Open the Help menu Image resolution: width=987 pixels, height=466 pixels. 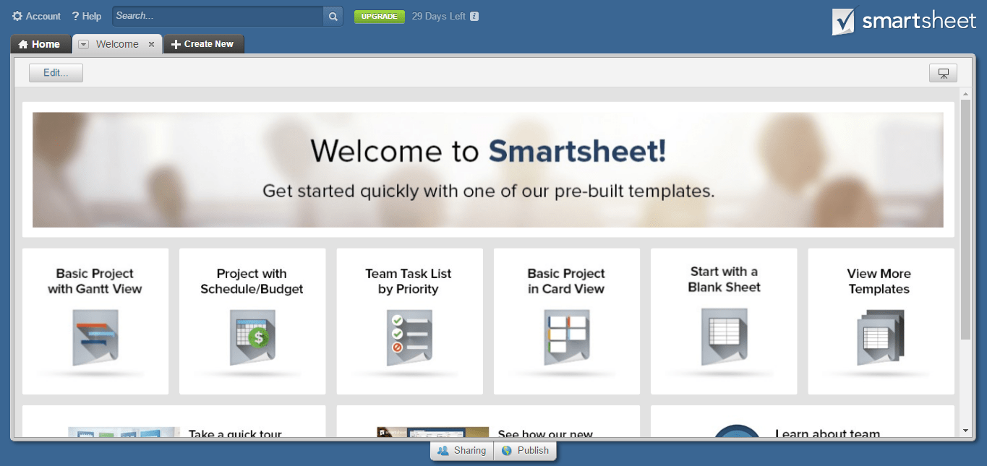[x=87, y=16]
